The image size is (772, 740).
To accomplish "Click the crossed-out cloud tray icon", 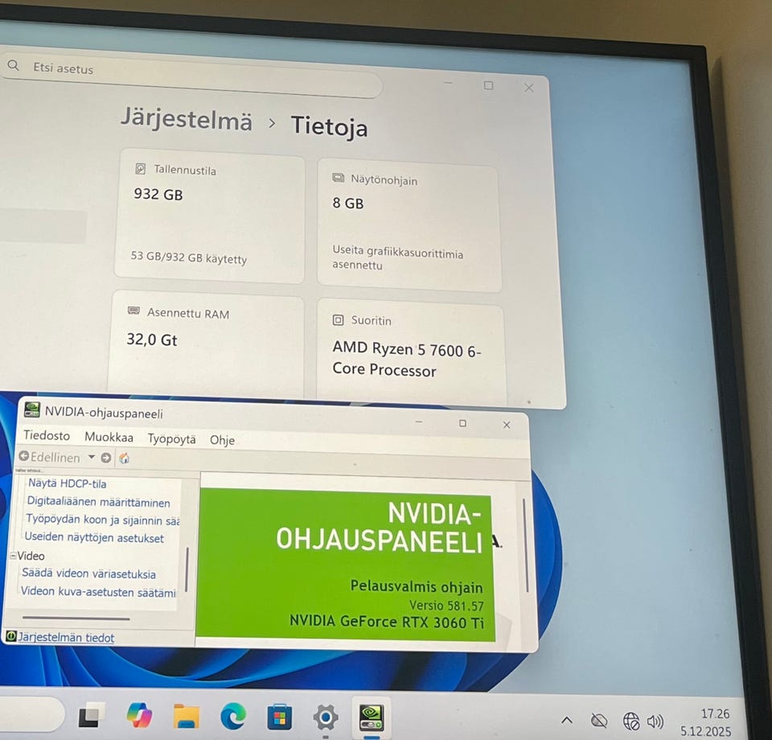I will coord(598,721).
